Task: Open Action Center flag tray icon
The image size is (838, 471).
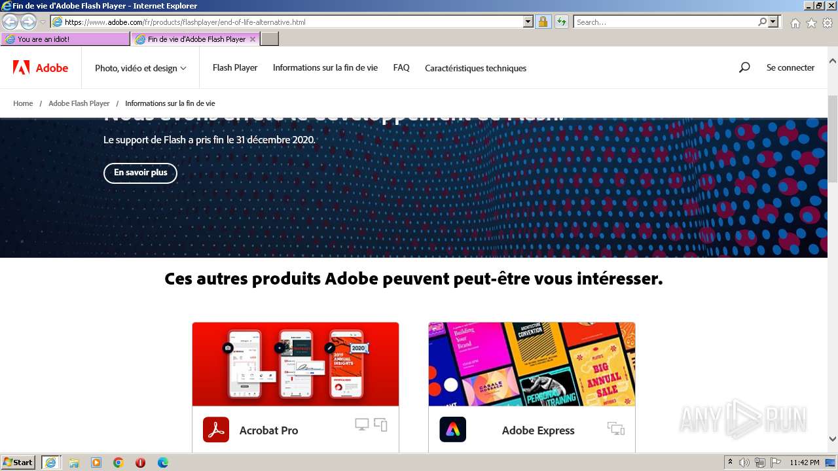Action: click(776, 462)
